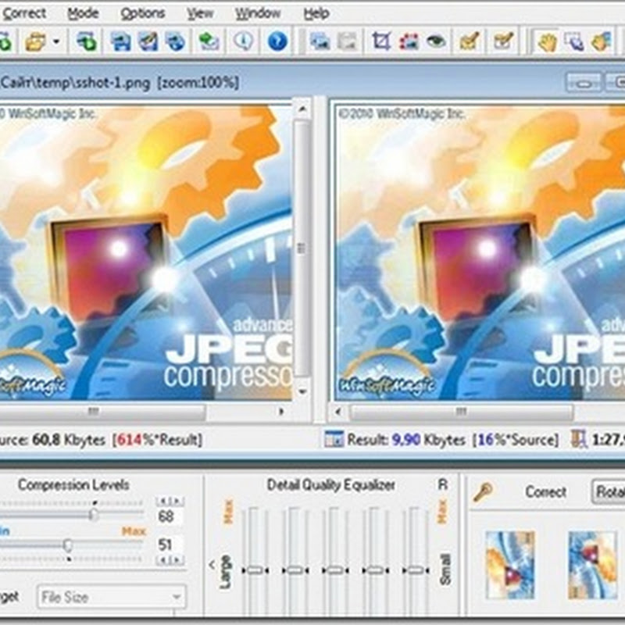This screenshot has width=625, height=625.
Task: Open the Options menu
Action: 143,13
